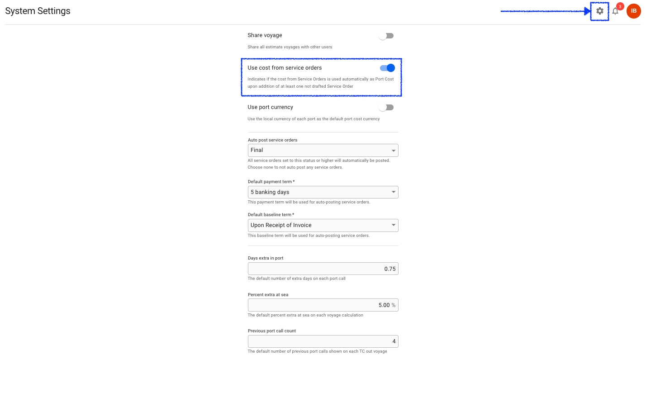The width and height of the screenshot is (646, 397).
Task: Click the Share voyage label text
Action: click(265, 35)
